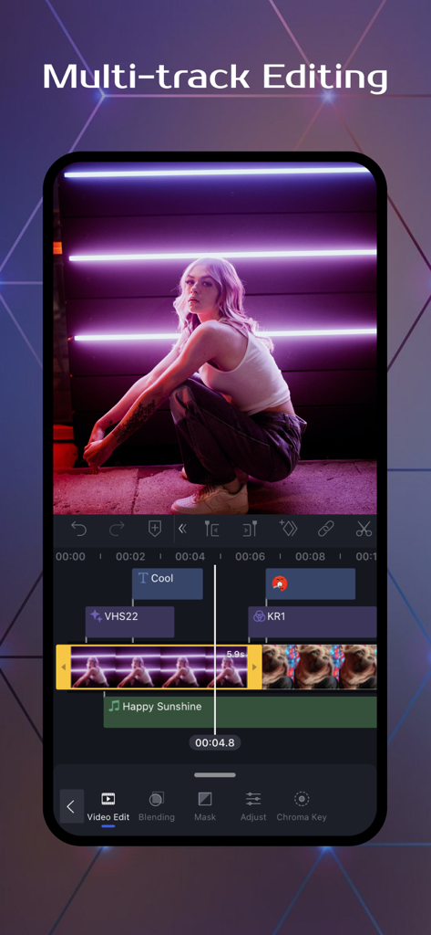Tap the 00:04.8 playhead time label
The image size is (431, 935).
pyautogui.click(x=215, y=742)
